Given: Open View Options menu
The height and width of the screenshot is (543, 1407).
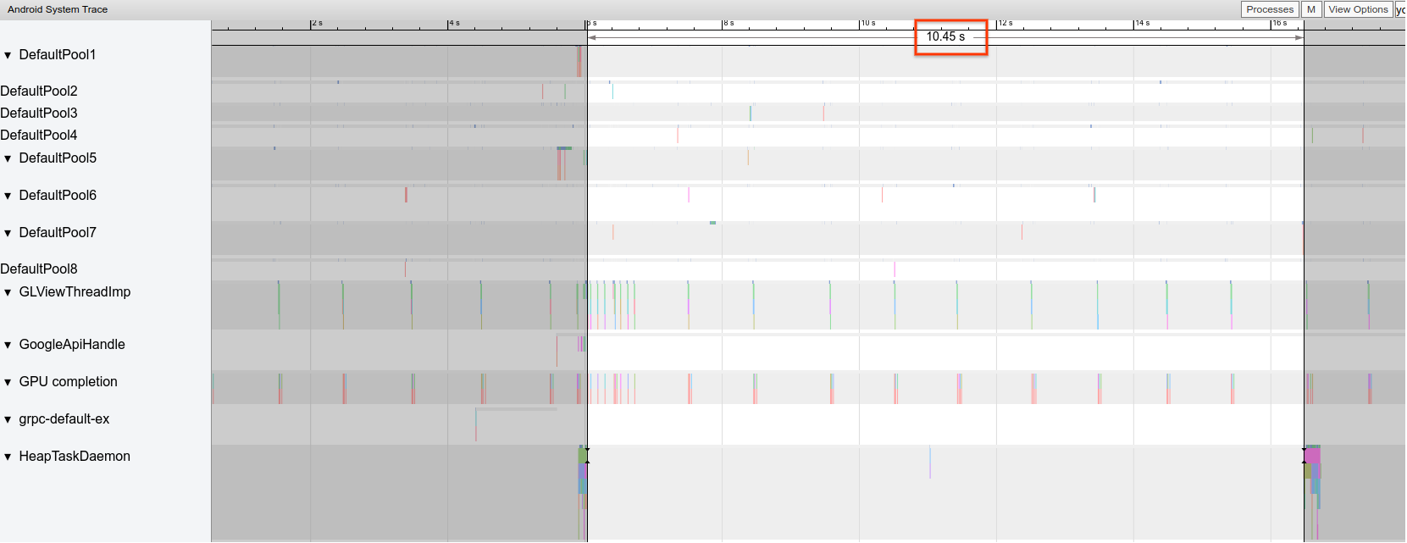Looking at the screenshot, I should 1358,9.
